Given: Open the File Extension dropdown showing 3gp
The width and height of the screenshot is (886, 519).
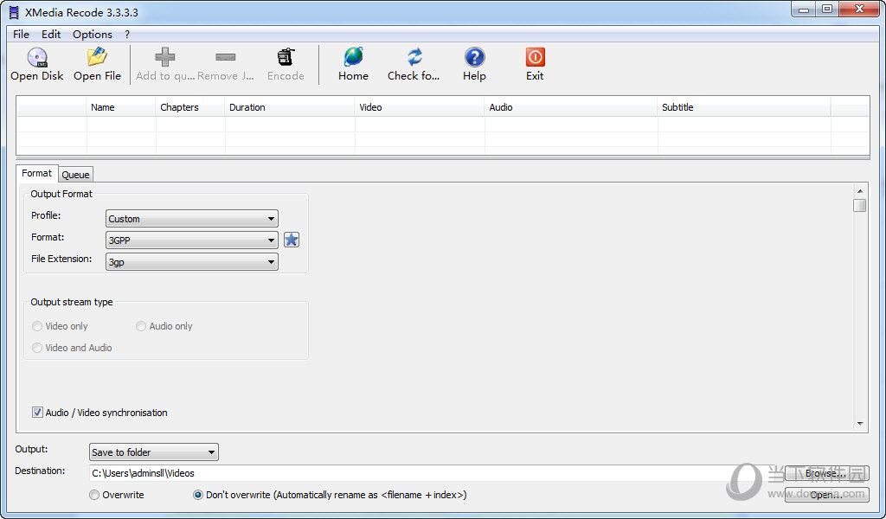Looking at the screenshot, I should tap(192, 262).
